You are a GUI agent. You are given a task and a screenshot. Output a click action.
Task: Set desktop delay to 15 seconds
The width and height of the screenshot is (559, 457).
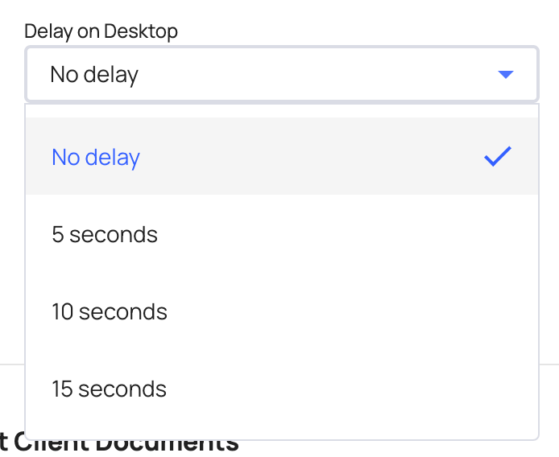(110, 389)
